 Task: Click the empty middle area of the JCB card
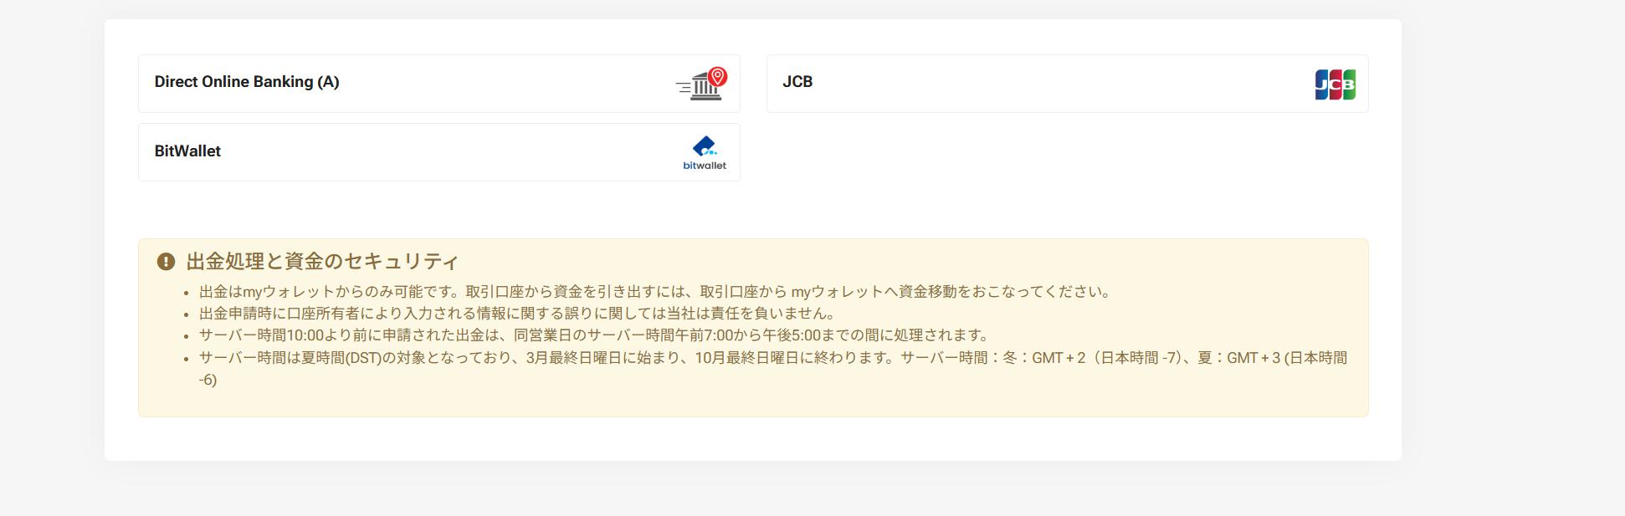tap(1063, 84)
